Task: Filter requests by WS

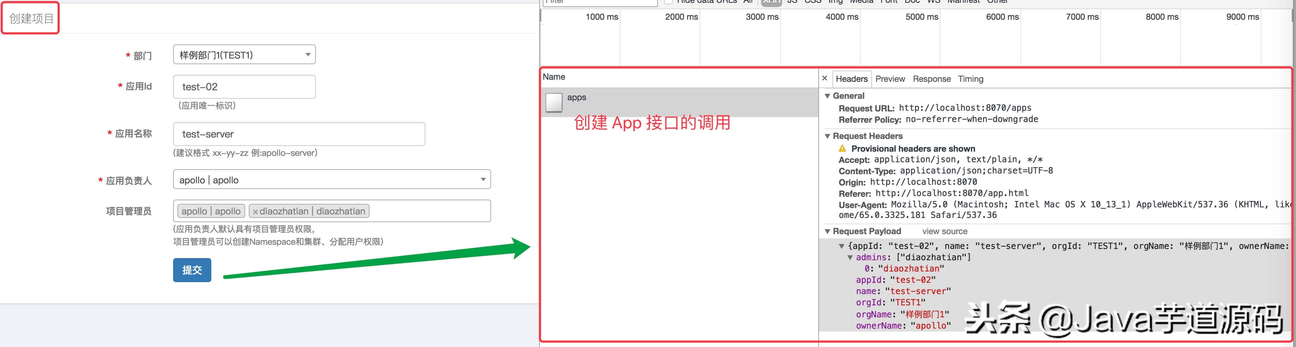Action: pyautogui.click(x=933, y=2)
